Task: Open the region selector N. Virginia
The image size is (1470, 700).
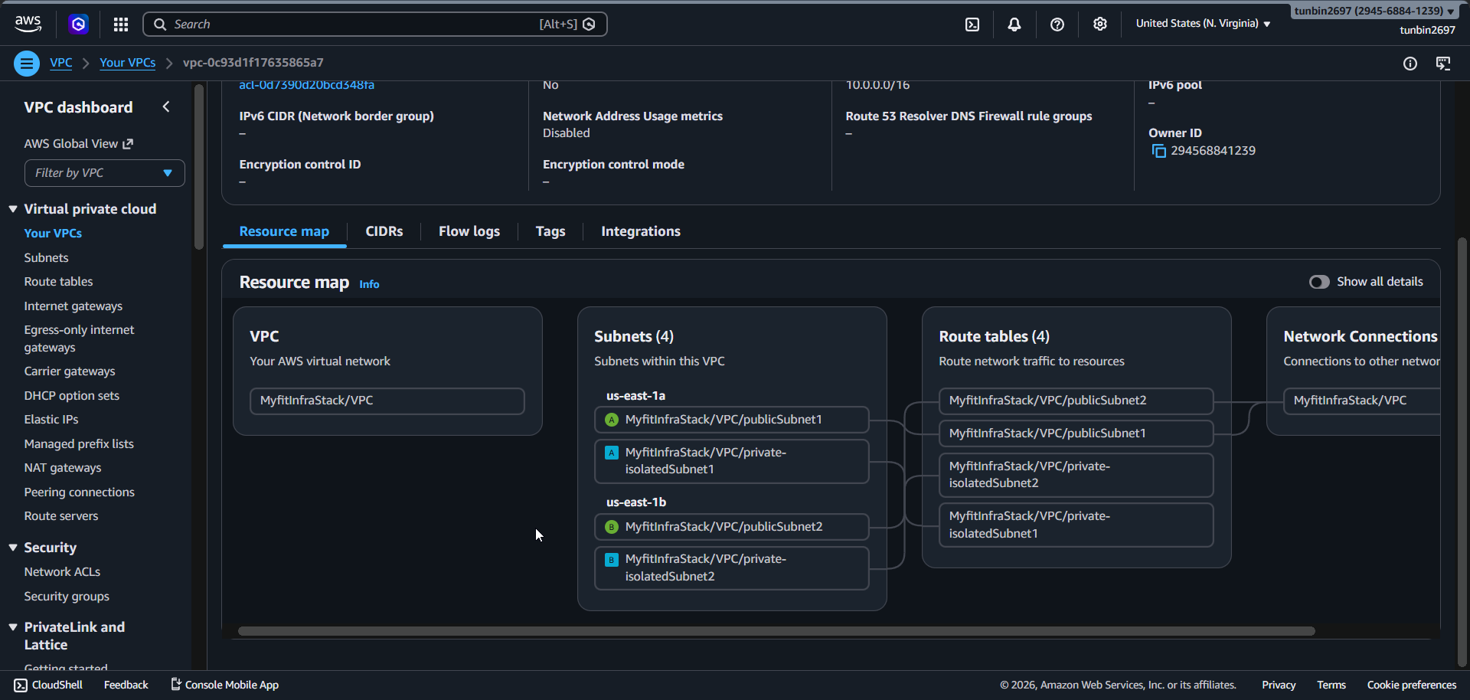Action: click(x=1203, y=24)
